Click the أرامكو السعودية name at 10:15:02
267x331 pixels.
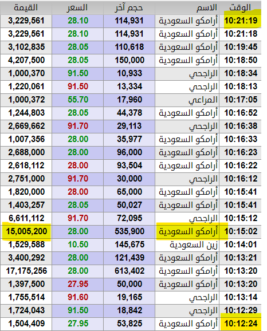[187, 231]
